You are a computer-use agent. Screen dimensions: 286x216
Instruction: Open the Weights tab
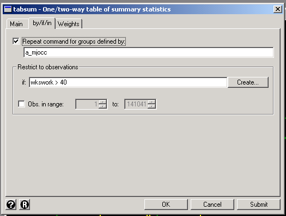69,24
